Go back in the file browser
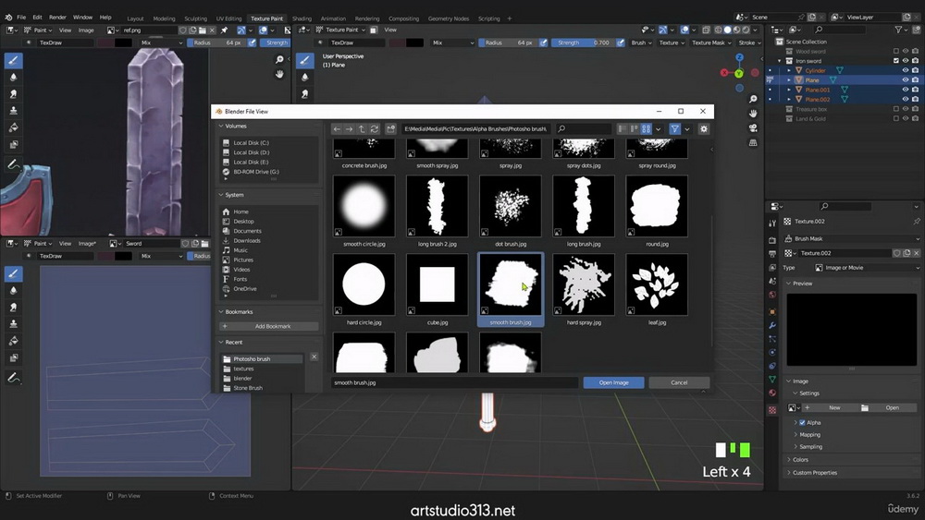 [x=337, y=129]
